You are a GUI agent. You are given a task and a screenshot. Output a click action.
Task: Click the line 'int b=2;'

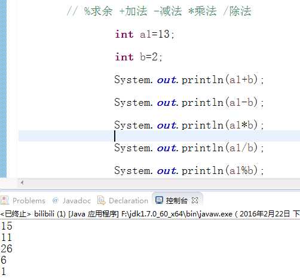[139, 57]
